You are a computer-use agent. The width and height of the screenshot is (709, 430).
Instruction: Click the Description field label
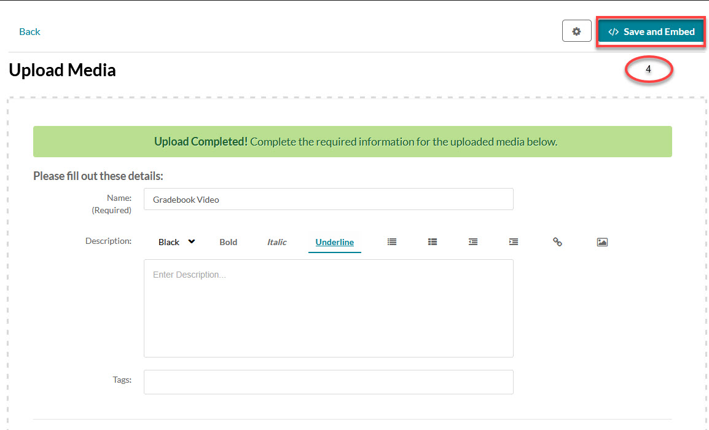108,241
